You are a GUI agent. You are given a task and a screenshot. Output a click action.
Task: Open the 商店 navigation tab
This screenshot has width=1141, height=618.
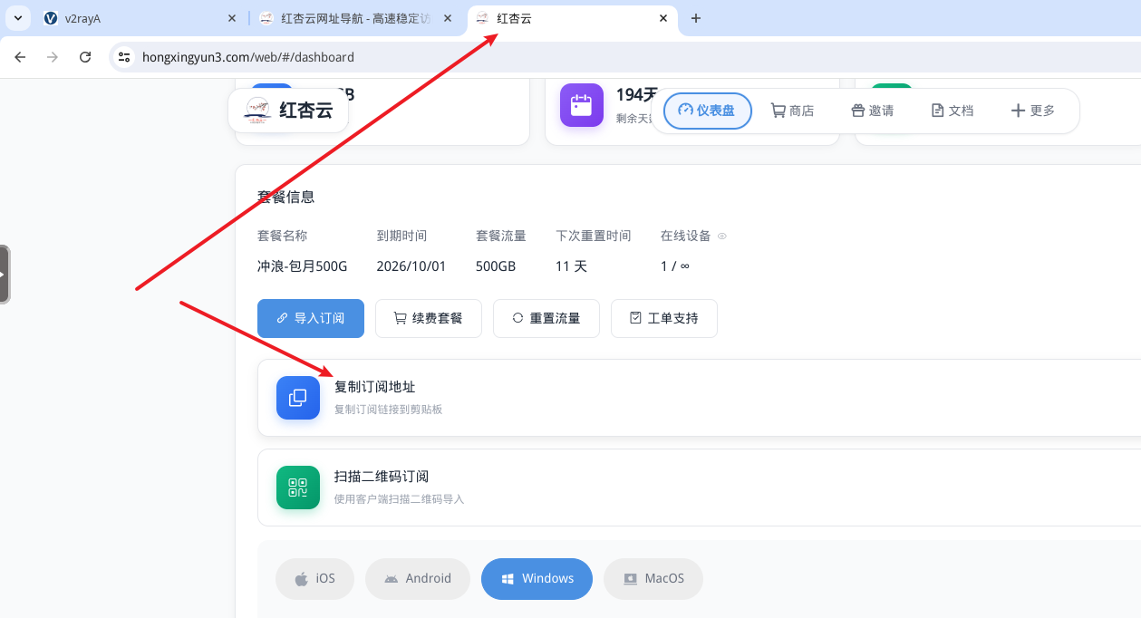click(x=792, y=111)
